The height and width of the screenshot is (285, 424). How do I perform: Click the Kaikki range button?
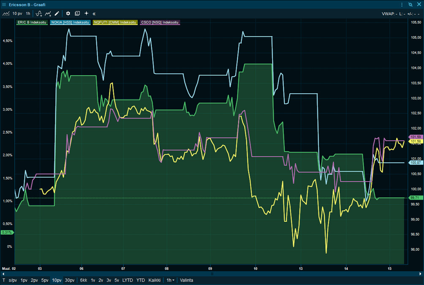[154, 280]
